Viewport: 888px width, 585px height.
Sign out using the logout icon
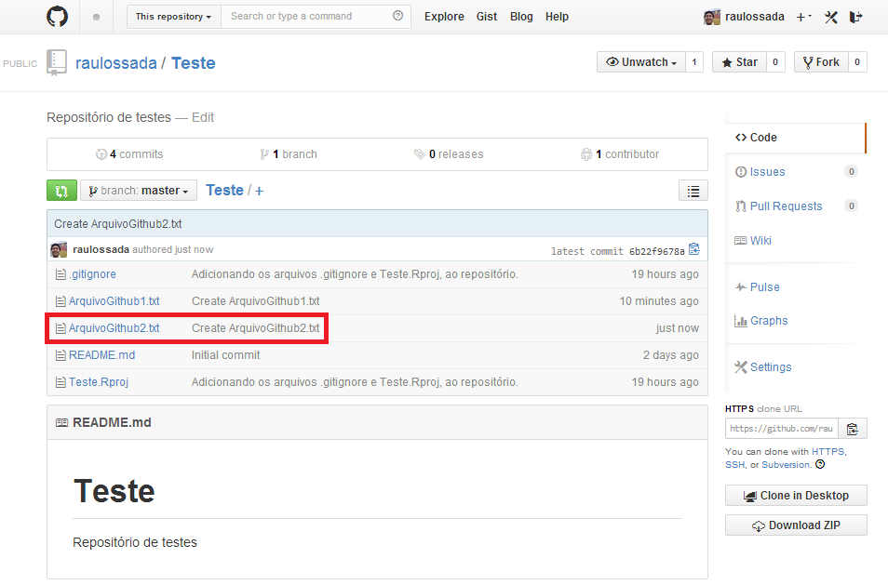pyautogui.click(x=855, y=17)
